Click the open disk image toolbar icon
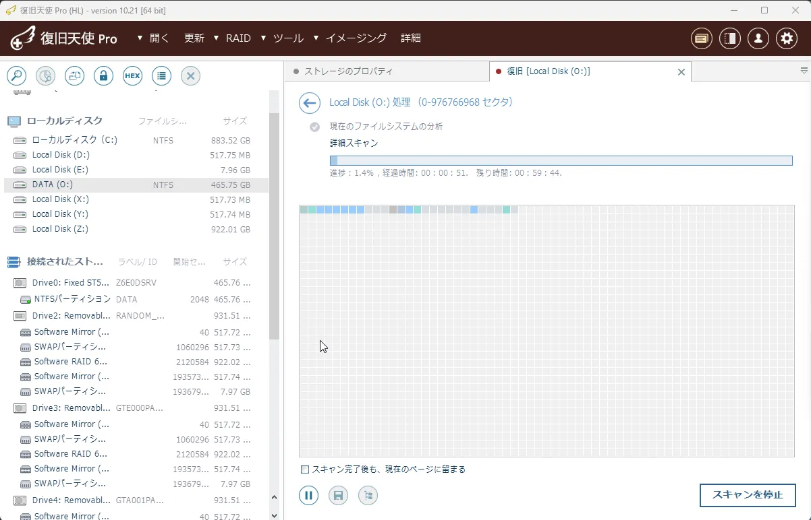Screen dimensions: 811x520 tap(74, 76)
